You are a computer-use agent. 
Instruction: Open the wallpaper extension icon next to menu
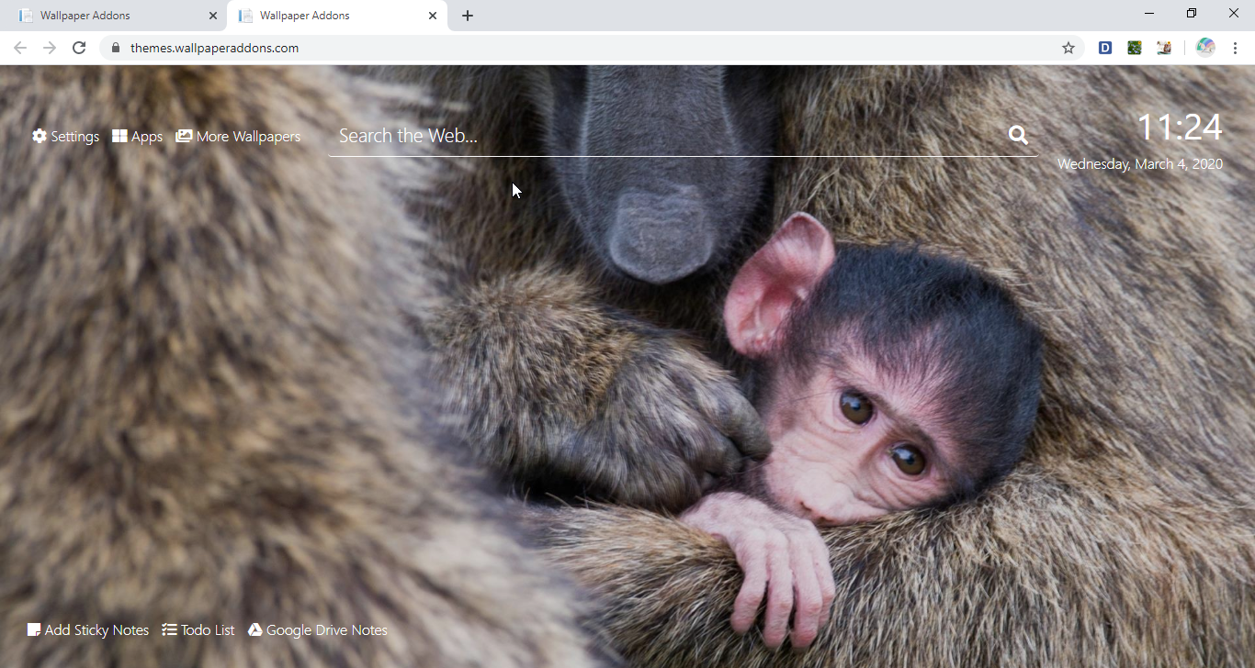(x=1164, y=48)
